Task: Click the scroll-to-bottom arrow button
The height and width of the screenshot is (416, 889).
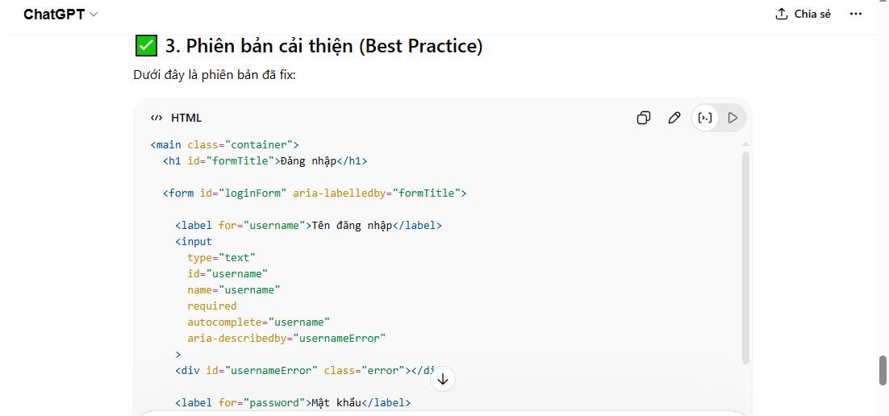Action: pos(443,378)
